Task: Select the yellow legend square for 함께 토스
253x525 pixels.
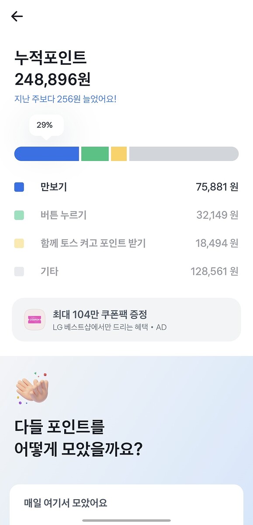Action: 19,243
